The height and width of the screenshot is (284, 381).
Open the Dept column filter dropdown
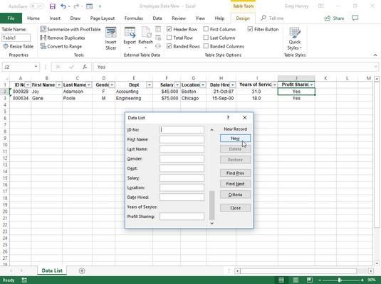pos(149,84)
